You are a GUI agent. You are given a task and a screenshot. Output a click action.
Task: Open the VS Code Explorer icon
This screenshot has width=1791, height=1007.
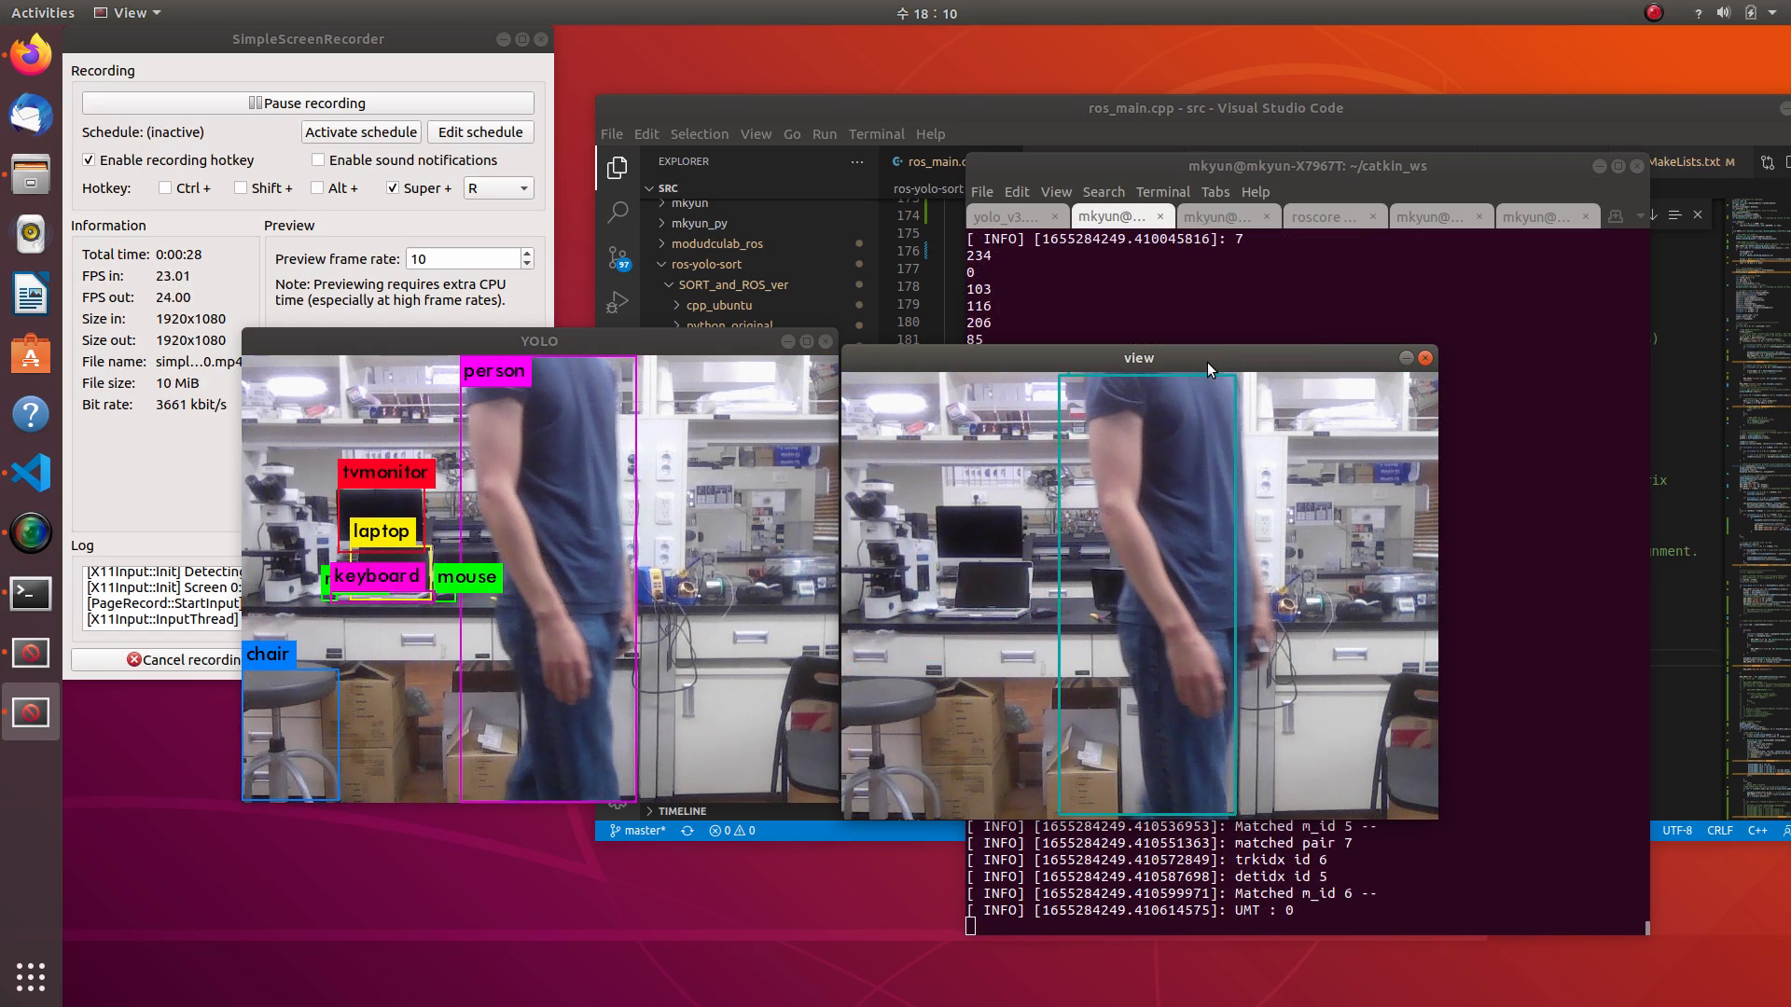[x=618, y=168]
